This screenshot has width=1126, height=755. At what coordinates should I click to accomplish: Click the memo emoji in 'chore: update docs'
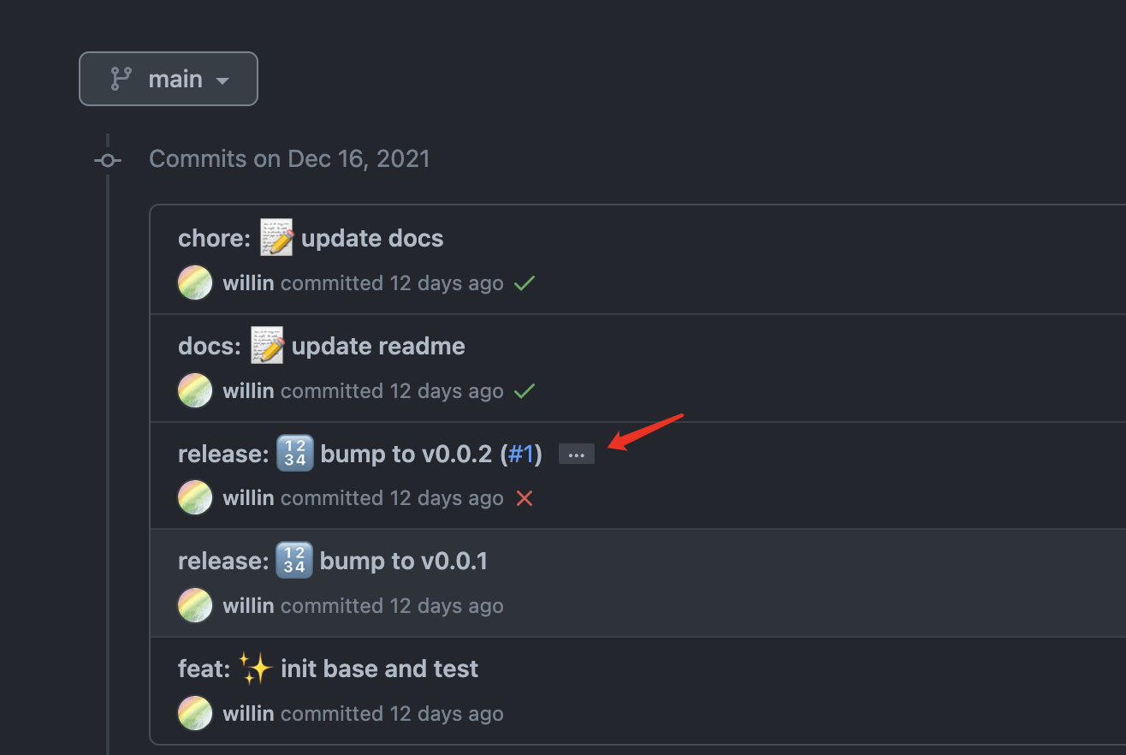coord(276,237)
